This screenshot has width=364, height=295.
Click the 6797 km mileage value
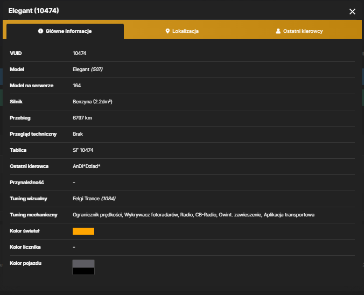pyautogui.click(x=82, y=118)
